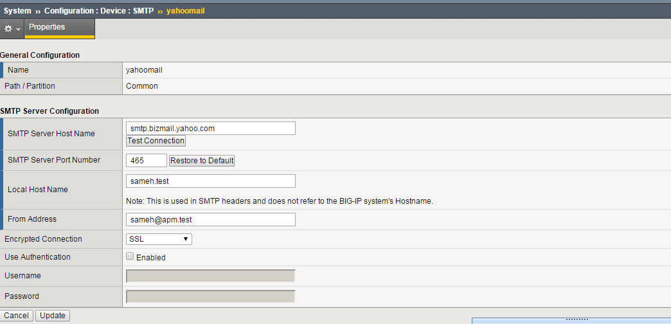Select the Local Host Name input
671x324 pixels.
coord(211,181)
